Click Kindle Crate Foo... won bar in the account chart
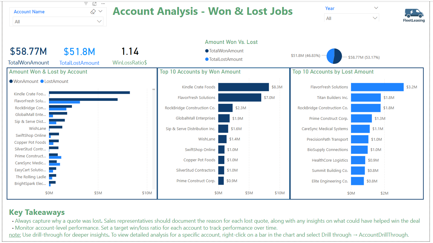 90,93
